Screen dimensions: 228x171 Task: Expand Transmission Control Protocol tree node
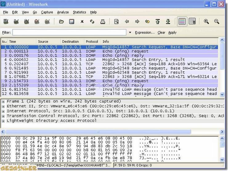pos(3,116)
